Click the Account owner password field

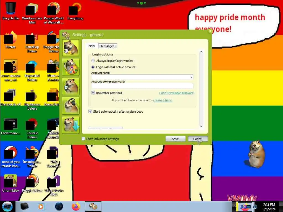tap(142, 86)
